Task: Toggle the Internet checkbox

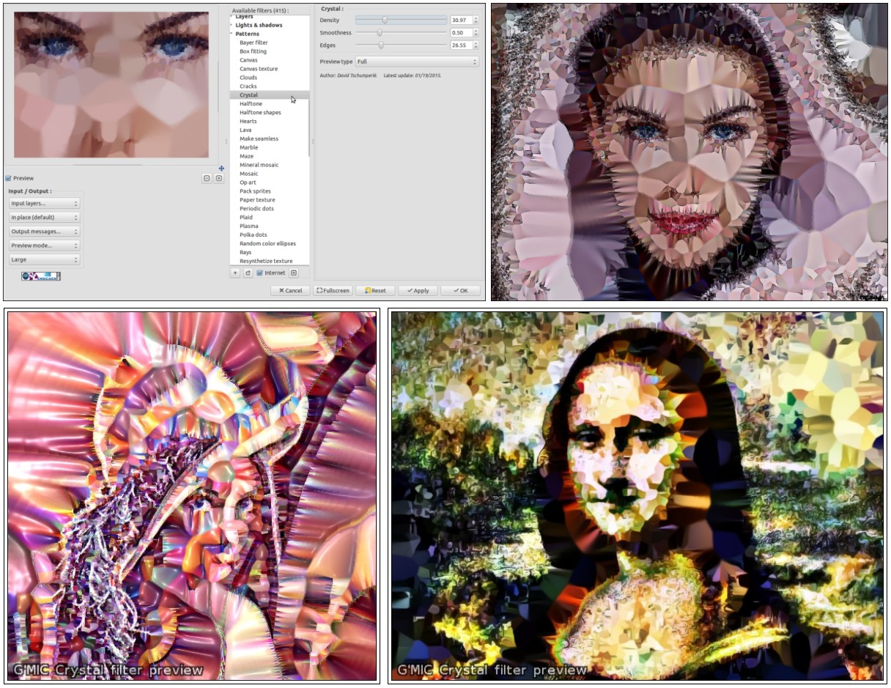Action: click(x=259, y=273)
